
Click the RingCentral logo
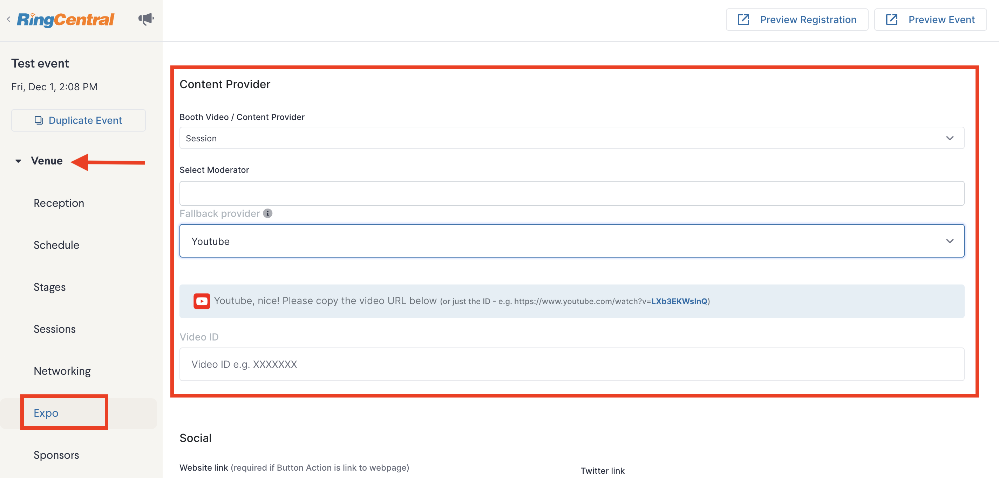click(66, 20)
